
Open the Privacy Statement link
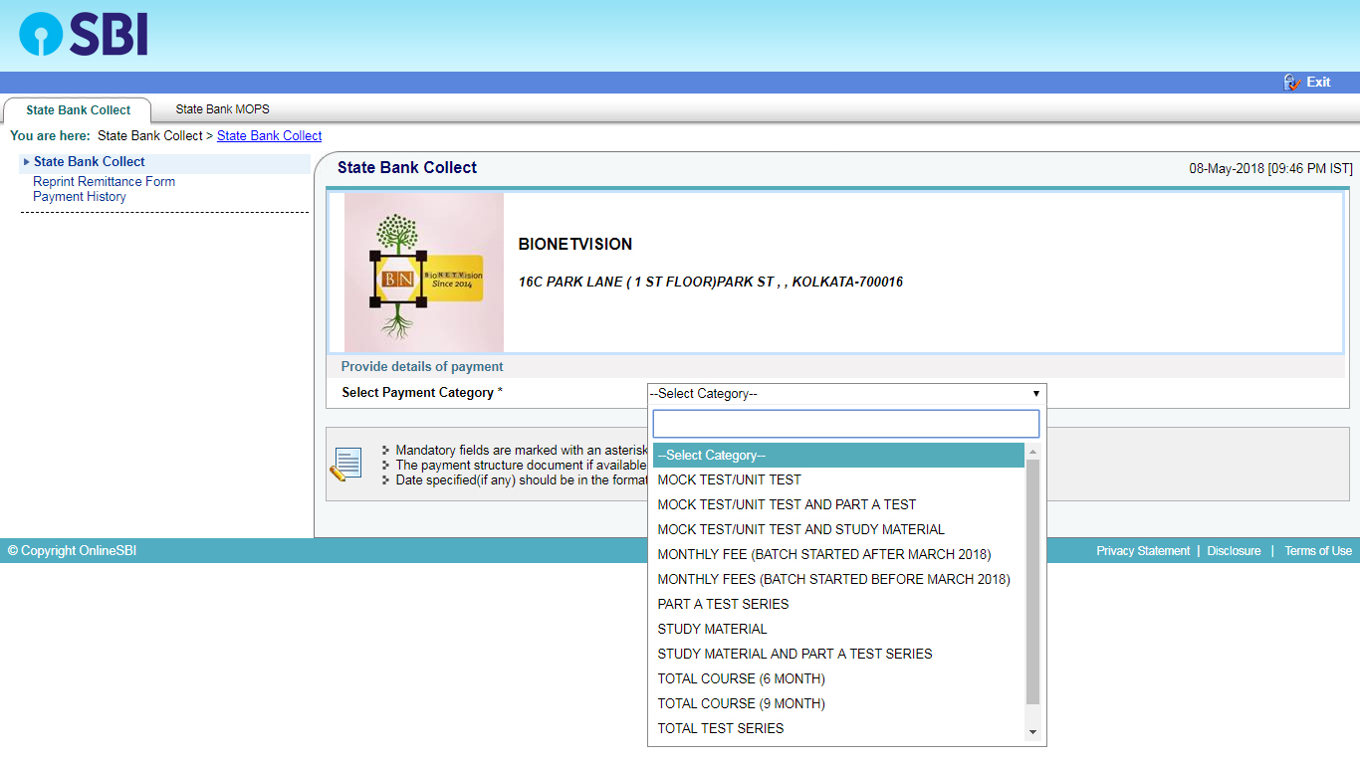click(x=1143, y=551)
